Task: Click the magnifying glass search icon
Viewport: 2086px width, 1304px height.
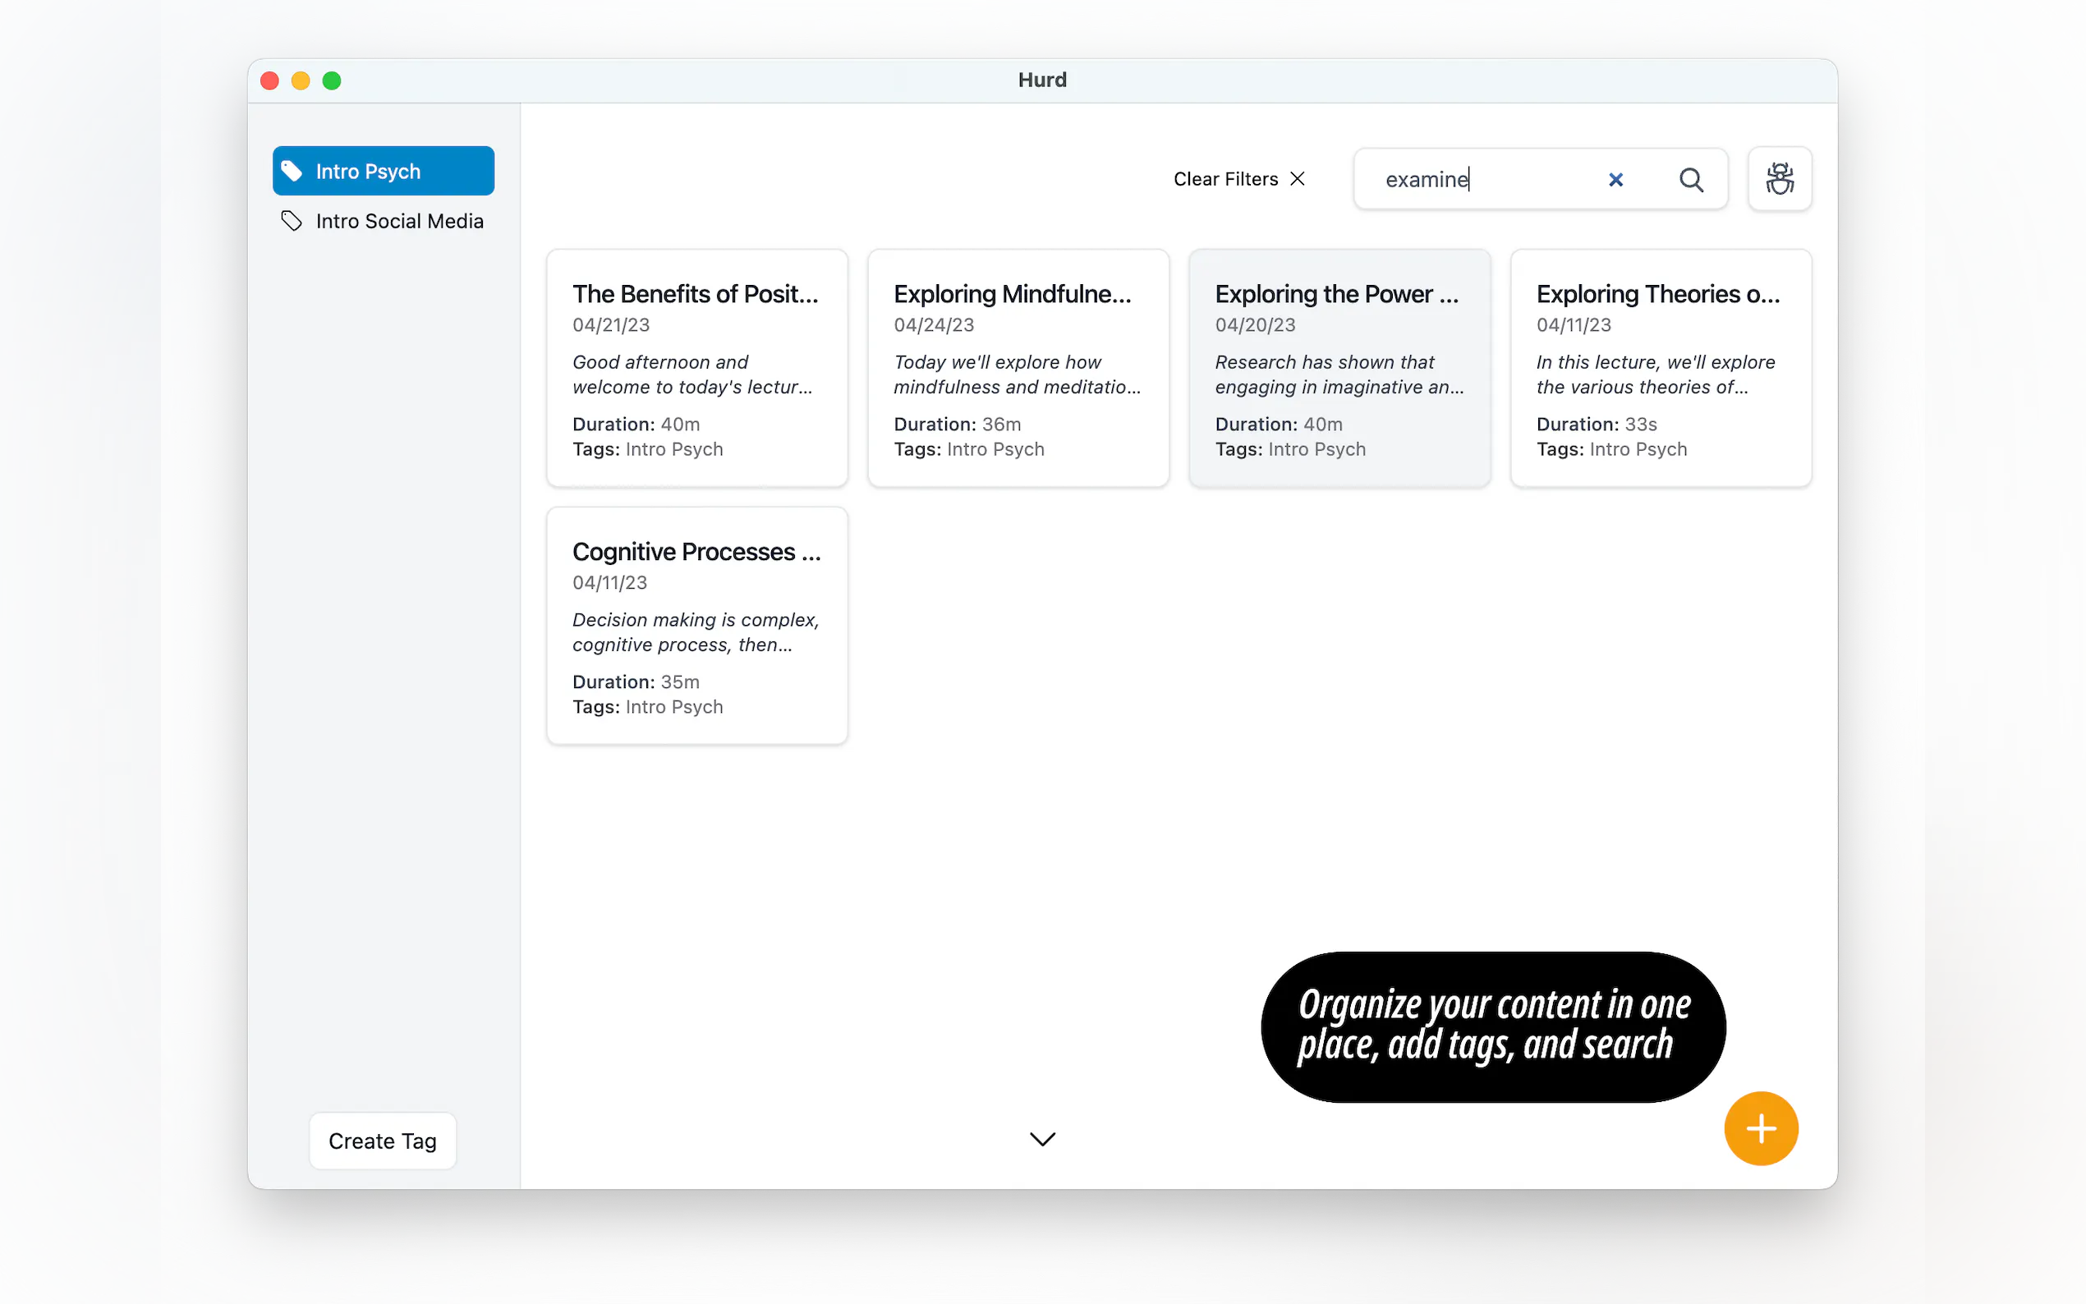Action: tap(1690, 179)
